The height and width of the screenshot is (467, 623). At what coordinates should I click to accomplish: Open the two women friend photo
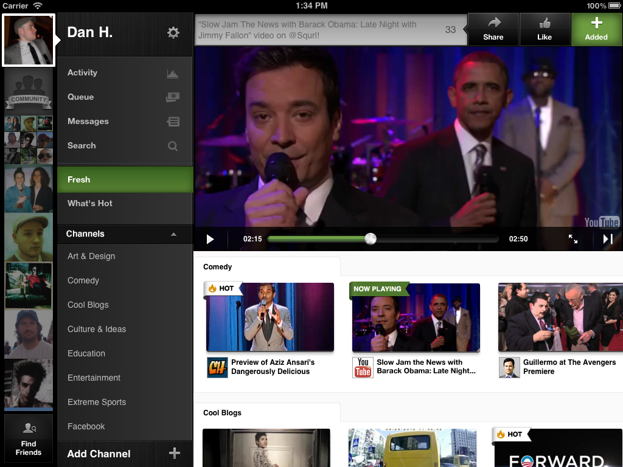(x=29, y=189)
